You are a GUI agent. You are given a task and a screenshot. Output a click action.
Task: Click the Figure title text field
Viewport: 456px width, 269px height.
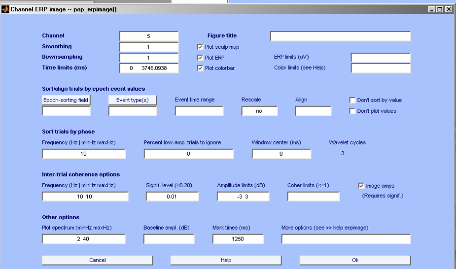pyautogui.click(x=340, y=36)
